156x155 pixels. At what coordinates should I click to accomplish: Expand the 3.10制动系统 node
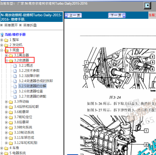point(6,133)
